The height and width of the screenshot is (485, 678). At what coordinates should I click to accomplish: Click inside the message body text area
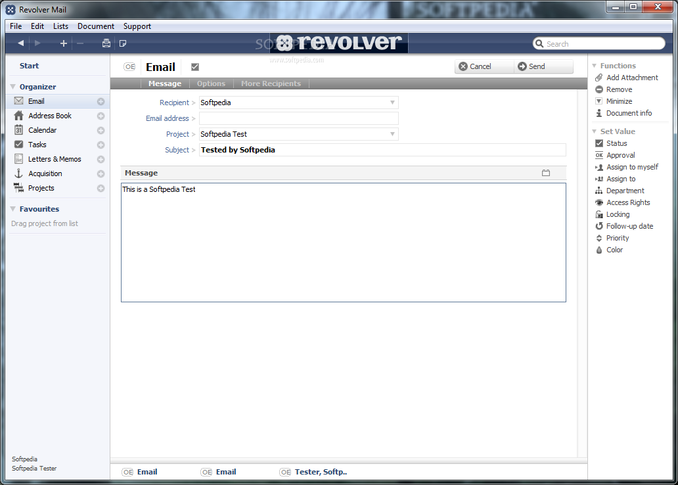[344, 242]
